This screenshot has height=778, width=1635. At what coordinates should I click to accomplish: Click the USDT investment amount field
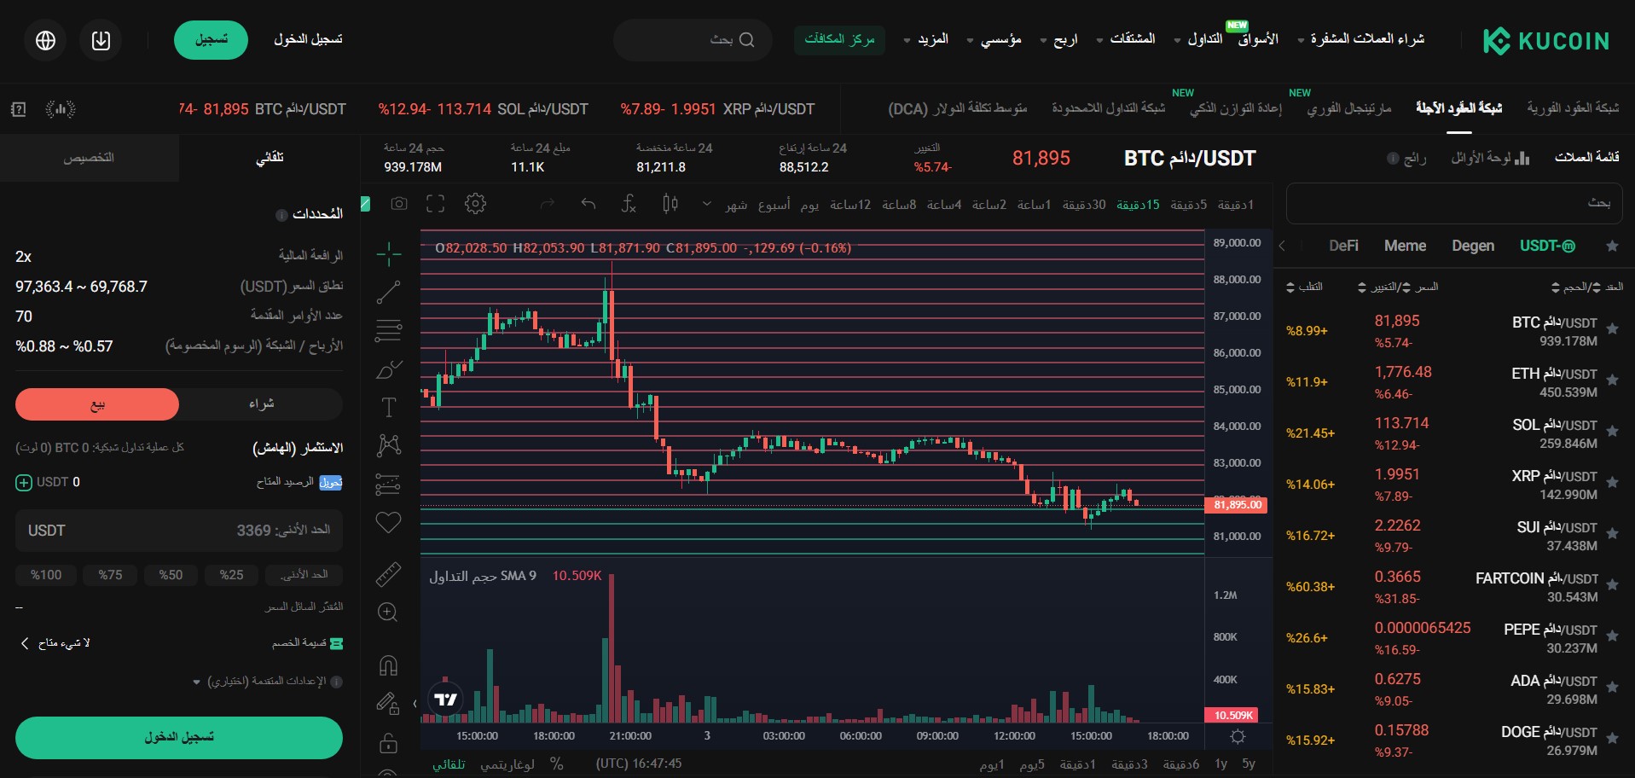[x=179, y=531]
